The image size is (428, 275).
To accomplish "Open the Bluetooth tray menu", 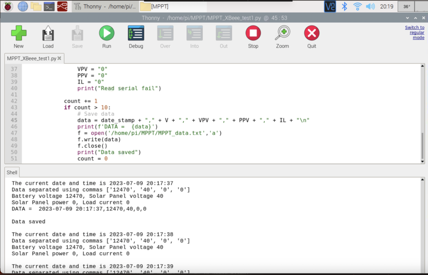I will pyautogui.click(x=345, y=7).
